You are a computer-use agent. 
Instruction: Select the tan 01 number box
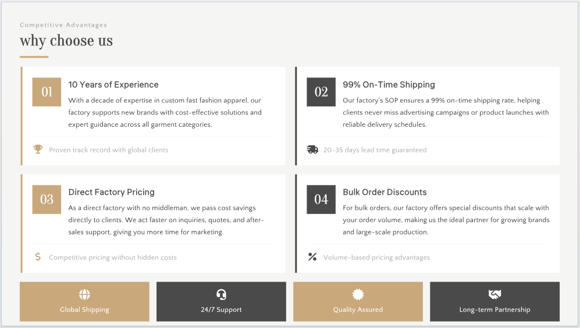tap(47, 92)
